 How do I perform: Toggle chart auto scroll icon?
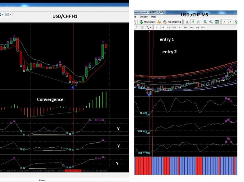click(224, 22)
